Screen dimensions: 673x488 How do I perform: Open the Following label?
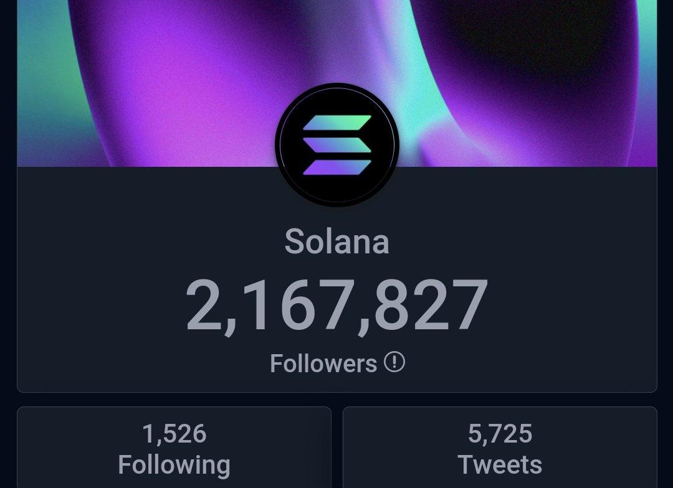coord(174,465)
